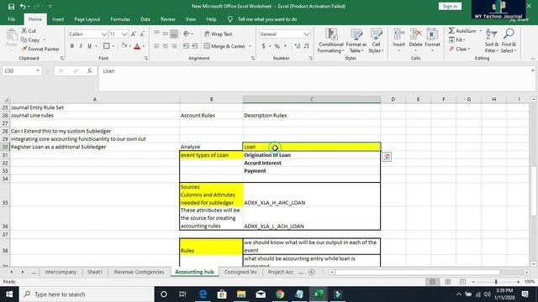Toggle align left

(156, 46)
